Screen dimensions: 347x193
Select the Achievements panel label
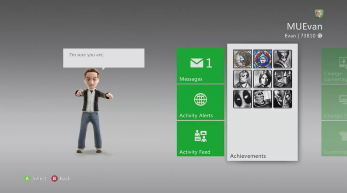coord(248,156)
